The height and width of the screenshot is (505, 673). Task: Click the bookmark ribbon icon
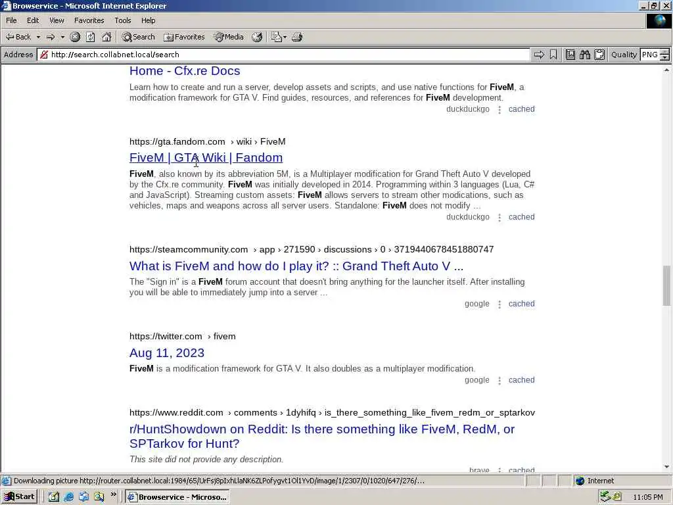click(x=553, y=55)
